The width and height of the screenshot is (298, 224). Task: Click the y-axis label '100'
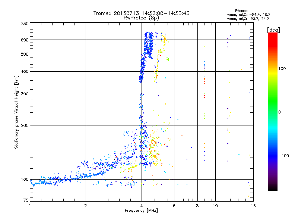pos(25,179)
